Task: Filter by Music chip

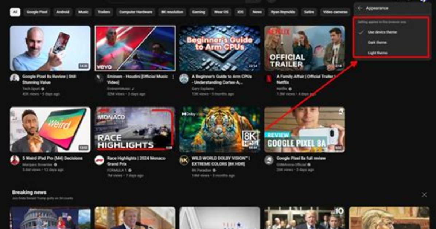Action: point(83,12)
